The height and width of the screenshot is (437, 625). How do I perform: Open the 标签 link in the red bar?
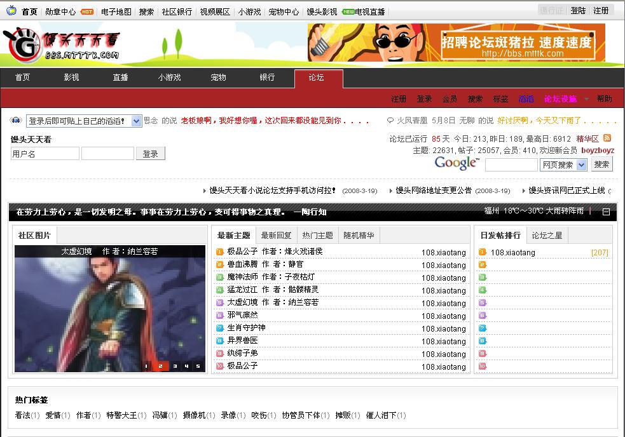500,99
